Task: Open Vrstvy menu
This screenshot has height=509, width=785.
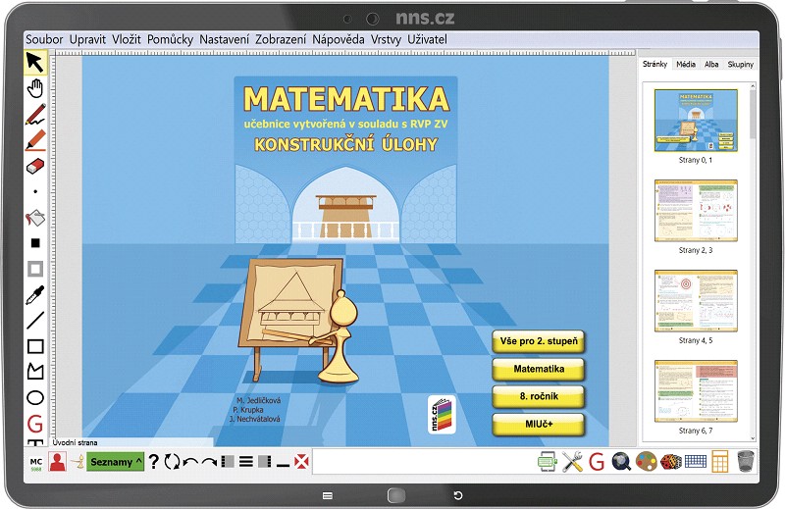Action: point(386,39)
